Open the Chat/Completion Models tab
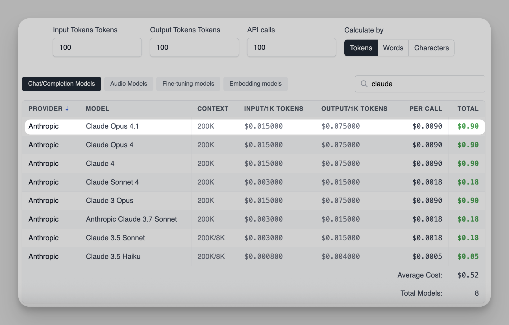 pyautogui.click(x=62, y=84)
